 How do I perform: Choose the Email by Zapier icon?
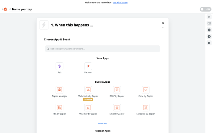click(117, 108)
